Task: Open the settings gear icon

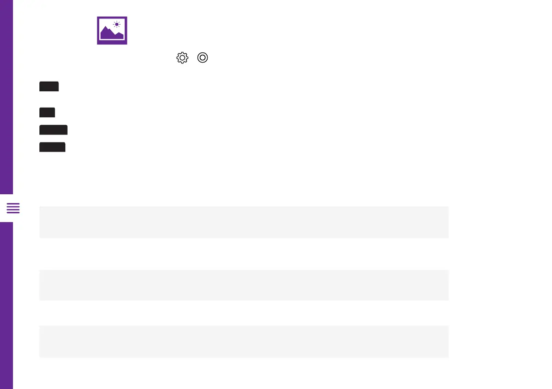Action: click(x=182, y=58)
